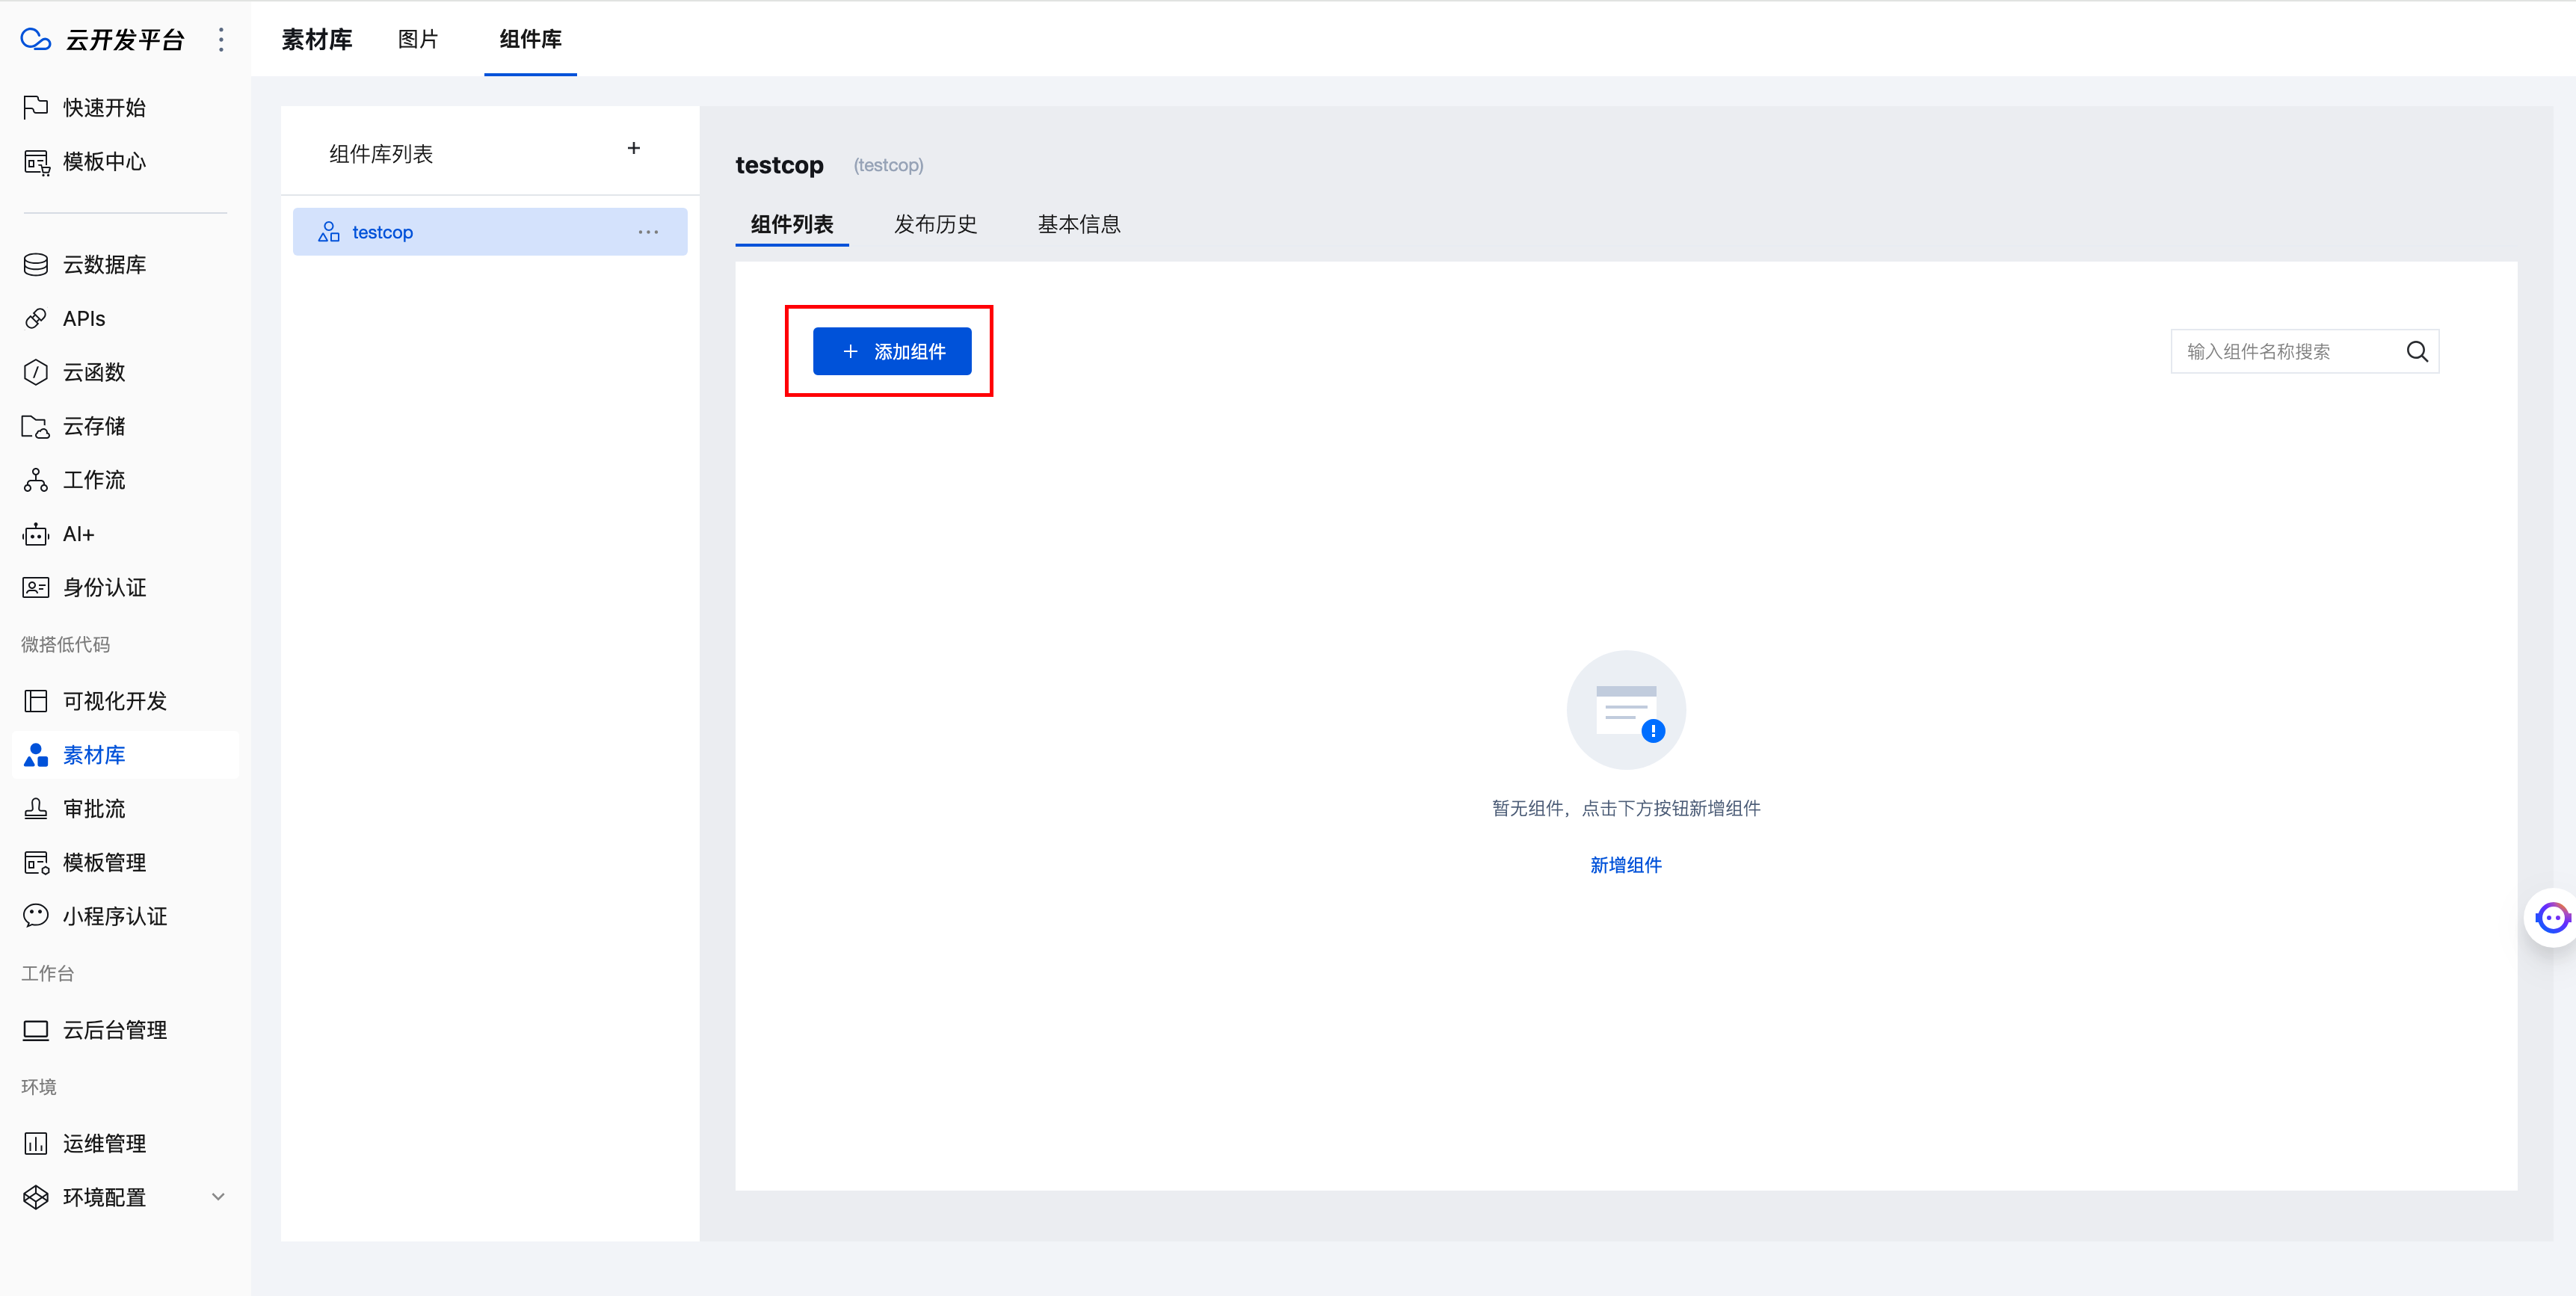This screenshot has height=1296, width=2576.
Task: Click the 新增组件 link
Action: pyautogui.click(x=1625, y=865)
